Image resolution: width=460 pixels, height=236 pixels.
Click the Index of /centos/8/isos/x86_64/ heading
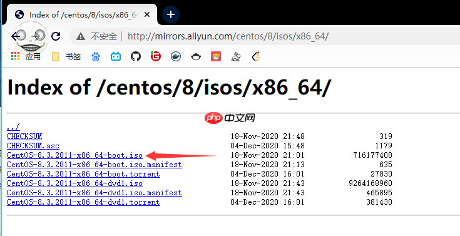pos(169,88)
